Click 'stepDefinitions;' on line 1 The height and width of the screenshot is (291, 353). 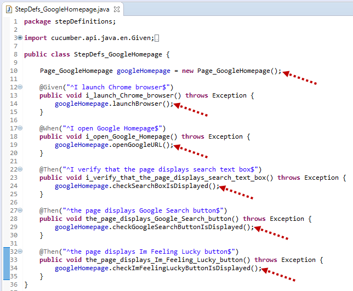click(86, 21)
